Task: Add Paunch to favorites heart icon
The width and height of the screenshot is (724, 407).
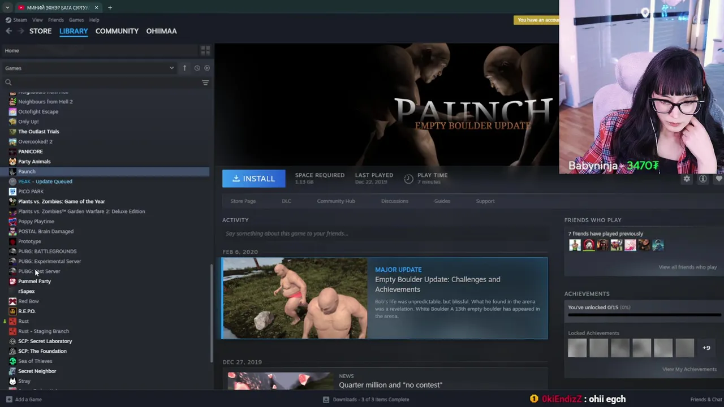Action: (x=719, y=179)
